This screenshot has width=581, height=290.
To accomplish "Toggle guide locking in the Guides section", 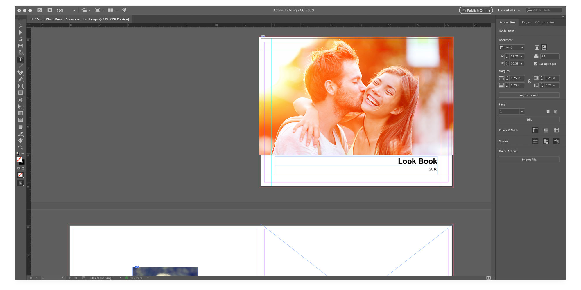I will pos(546,141).
